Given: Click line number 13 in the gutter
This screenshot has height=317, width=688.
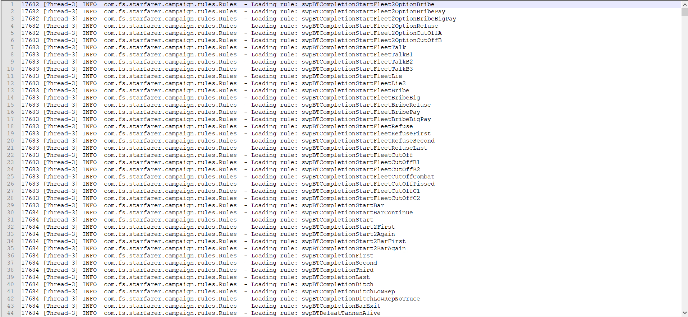Looking at the screenshot, I should pos(10,90).
